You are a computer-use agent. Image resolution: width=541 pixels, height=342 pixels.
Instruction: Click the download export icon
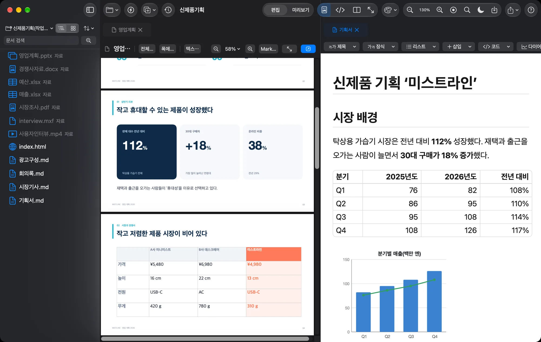[494, 10]
